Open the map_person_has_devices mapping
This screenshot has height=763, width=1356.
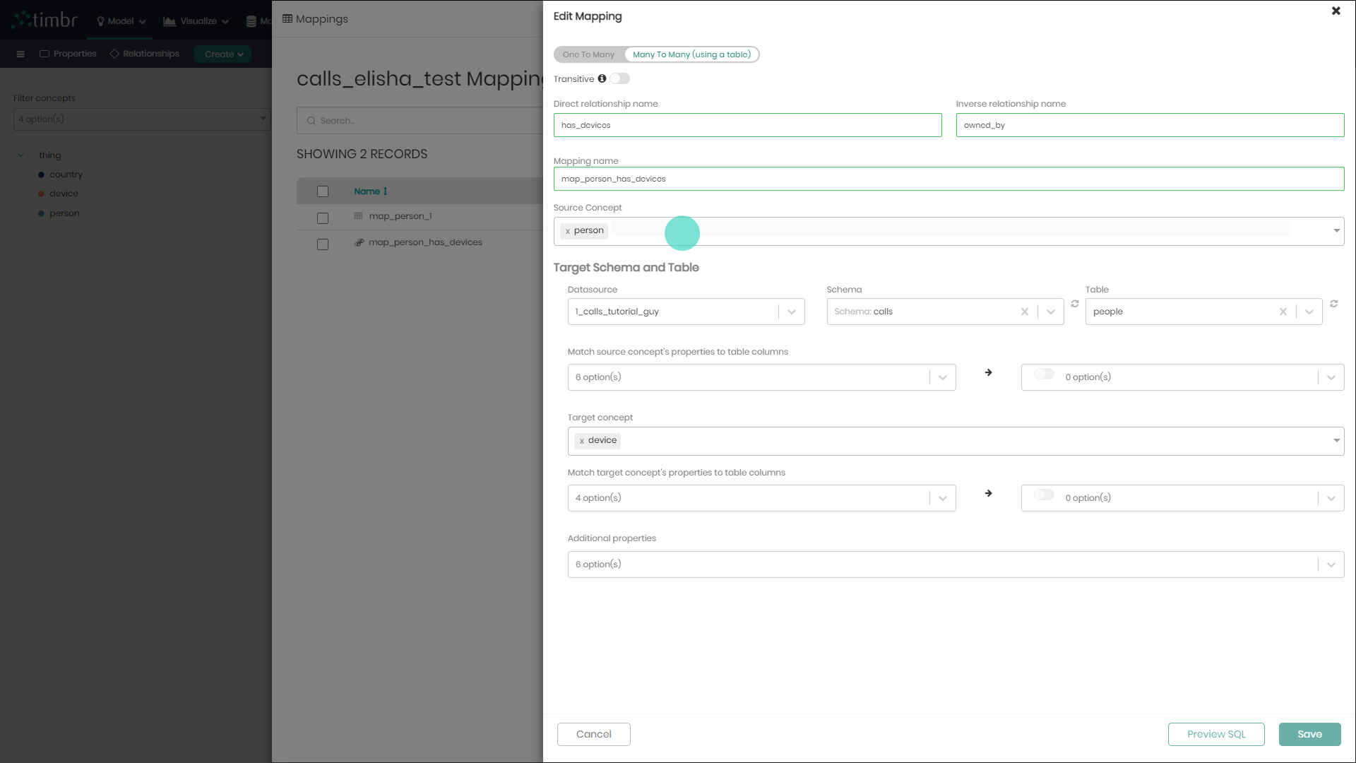(425, 242)
